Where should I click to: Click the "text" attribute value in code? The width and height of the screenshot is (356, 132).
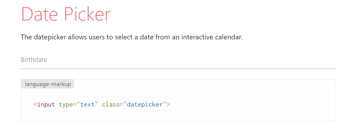click(x=87, y=104)
